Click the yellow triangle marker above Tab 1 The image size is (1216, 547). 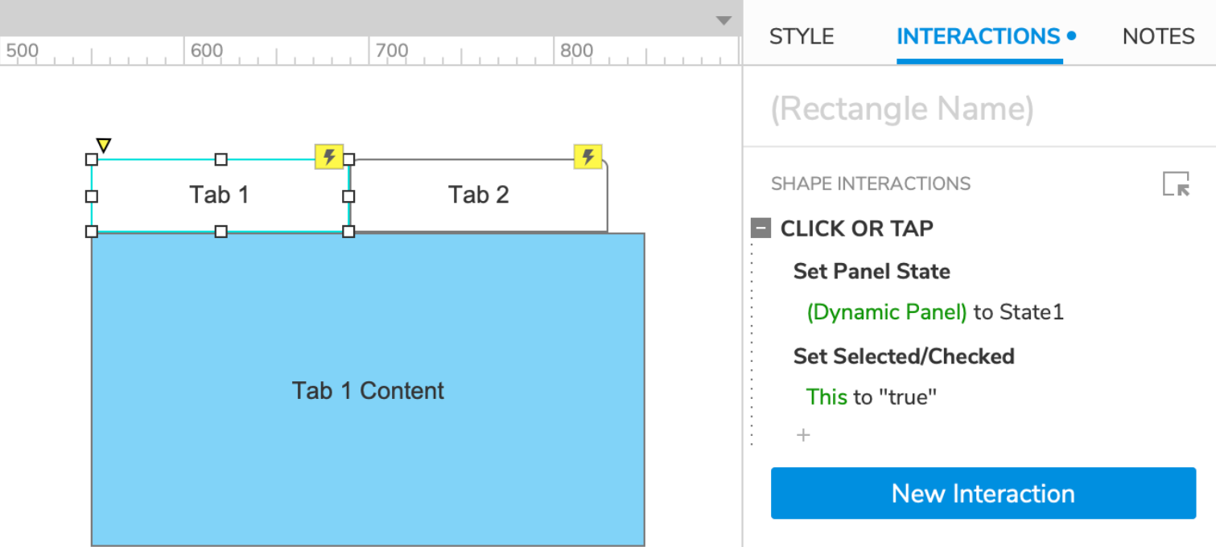[x=103, y=145]
